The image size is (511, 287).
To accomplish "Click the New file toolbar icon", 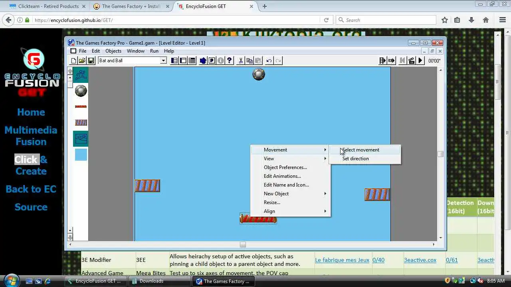I will [73, 61].
